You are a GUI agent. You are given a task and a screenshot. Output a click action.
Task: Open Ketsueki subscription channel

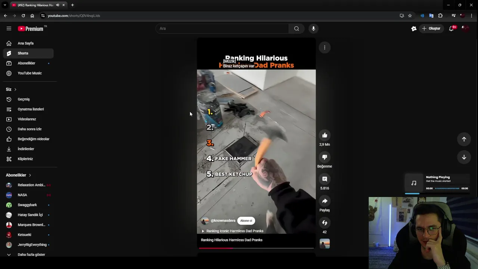[x=28, y=235]
